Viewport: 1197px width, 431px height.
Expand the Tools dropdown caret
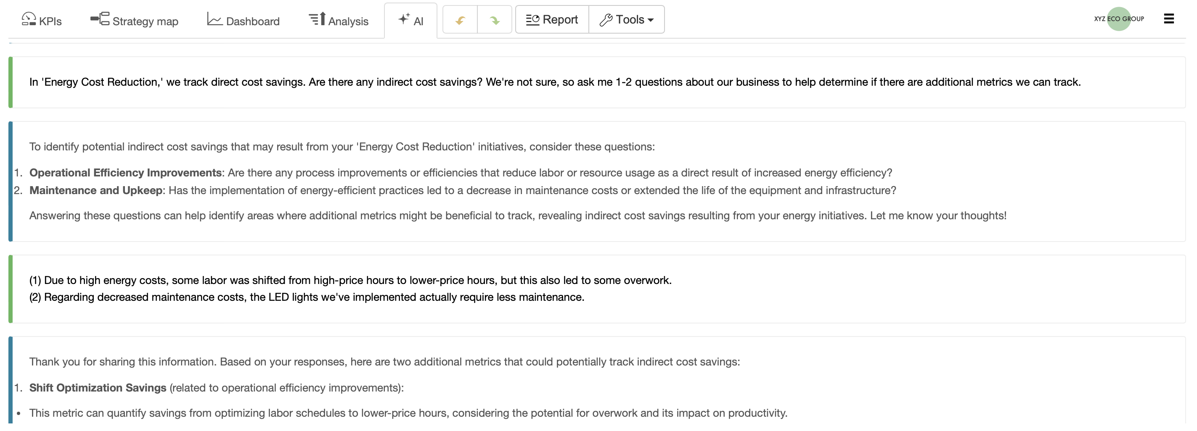tap(651, 21)
